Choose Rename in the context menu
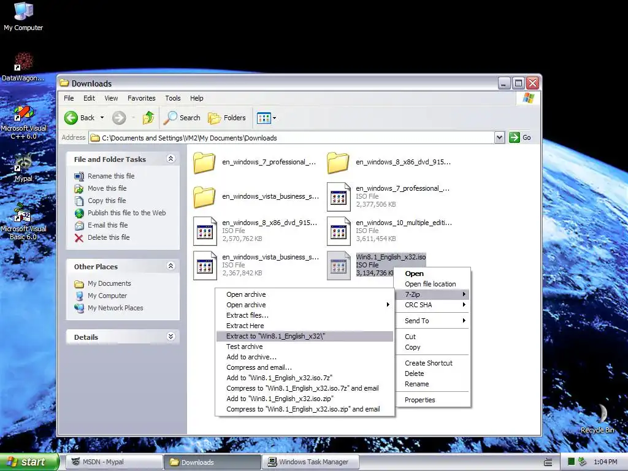The image size is (628, 471). click(432, 384)
